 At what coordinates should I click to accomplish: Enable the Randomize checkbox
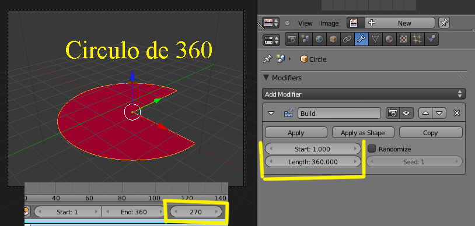[x=372, y=149]
